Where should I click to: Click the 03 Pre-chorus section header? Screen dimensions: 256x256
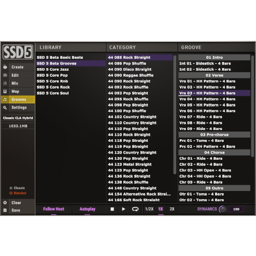(215, 135)
